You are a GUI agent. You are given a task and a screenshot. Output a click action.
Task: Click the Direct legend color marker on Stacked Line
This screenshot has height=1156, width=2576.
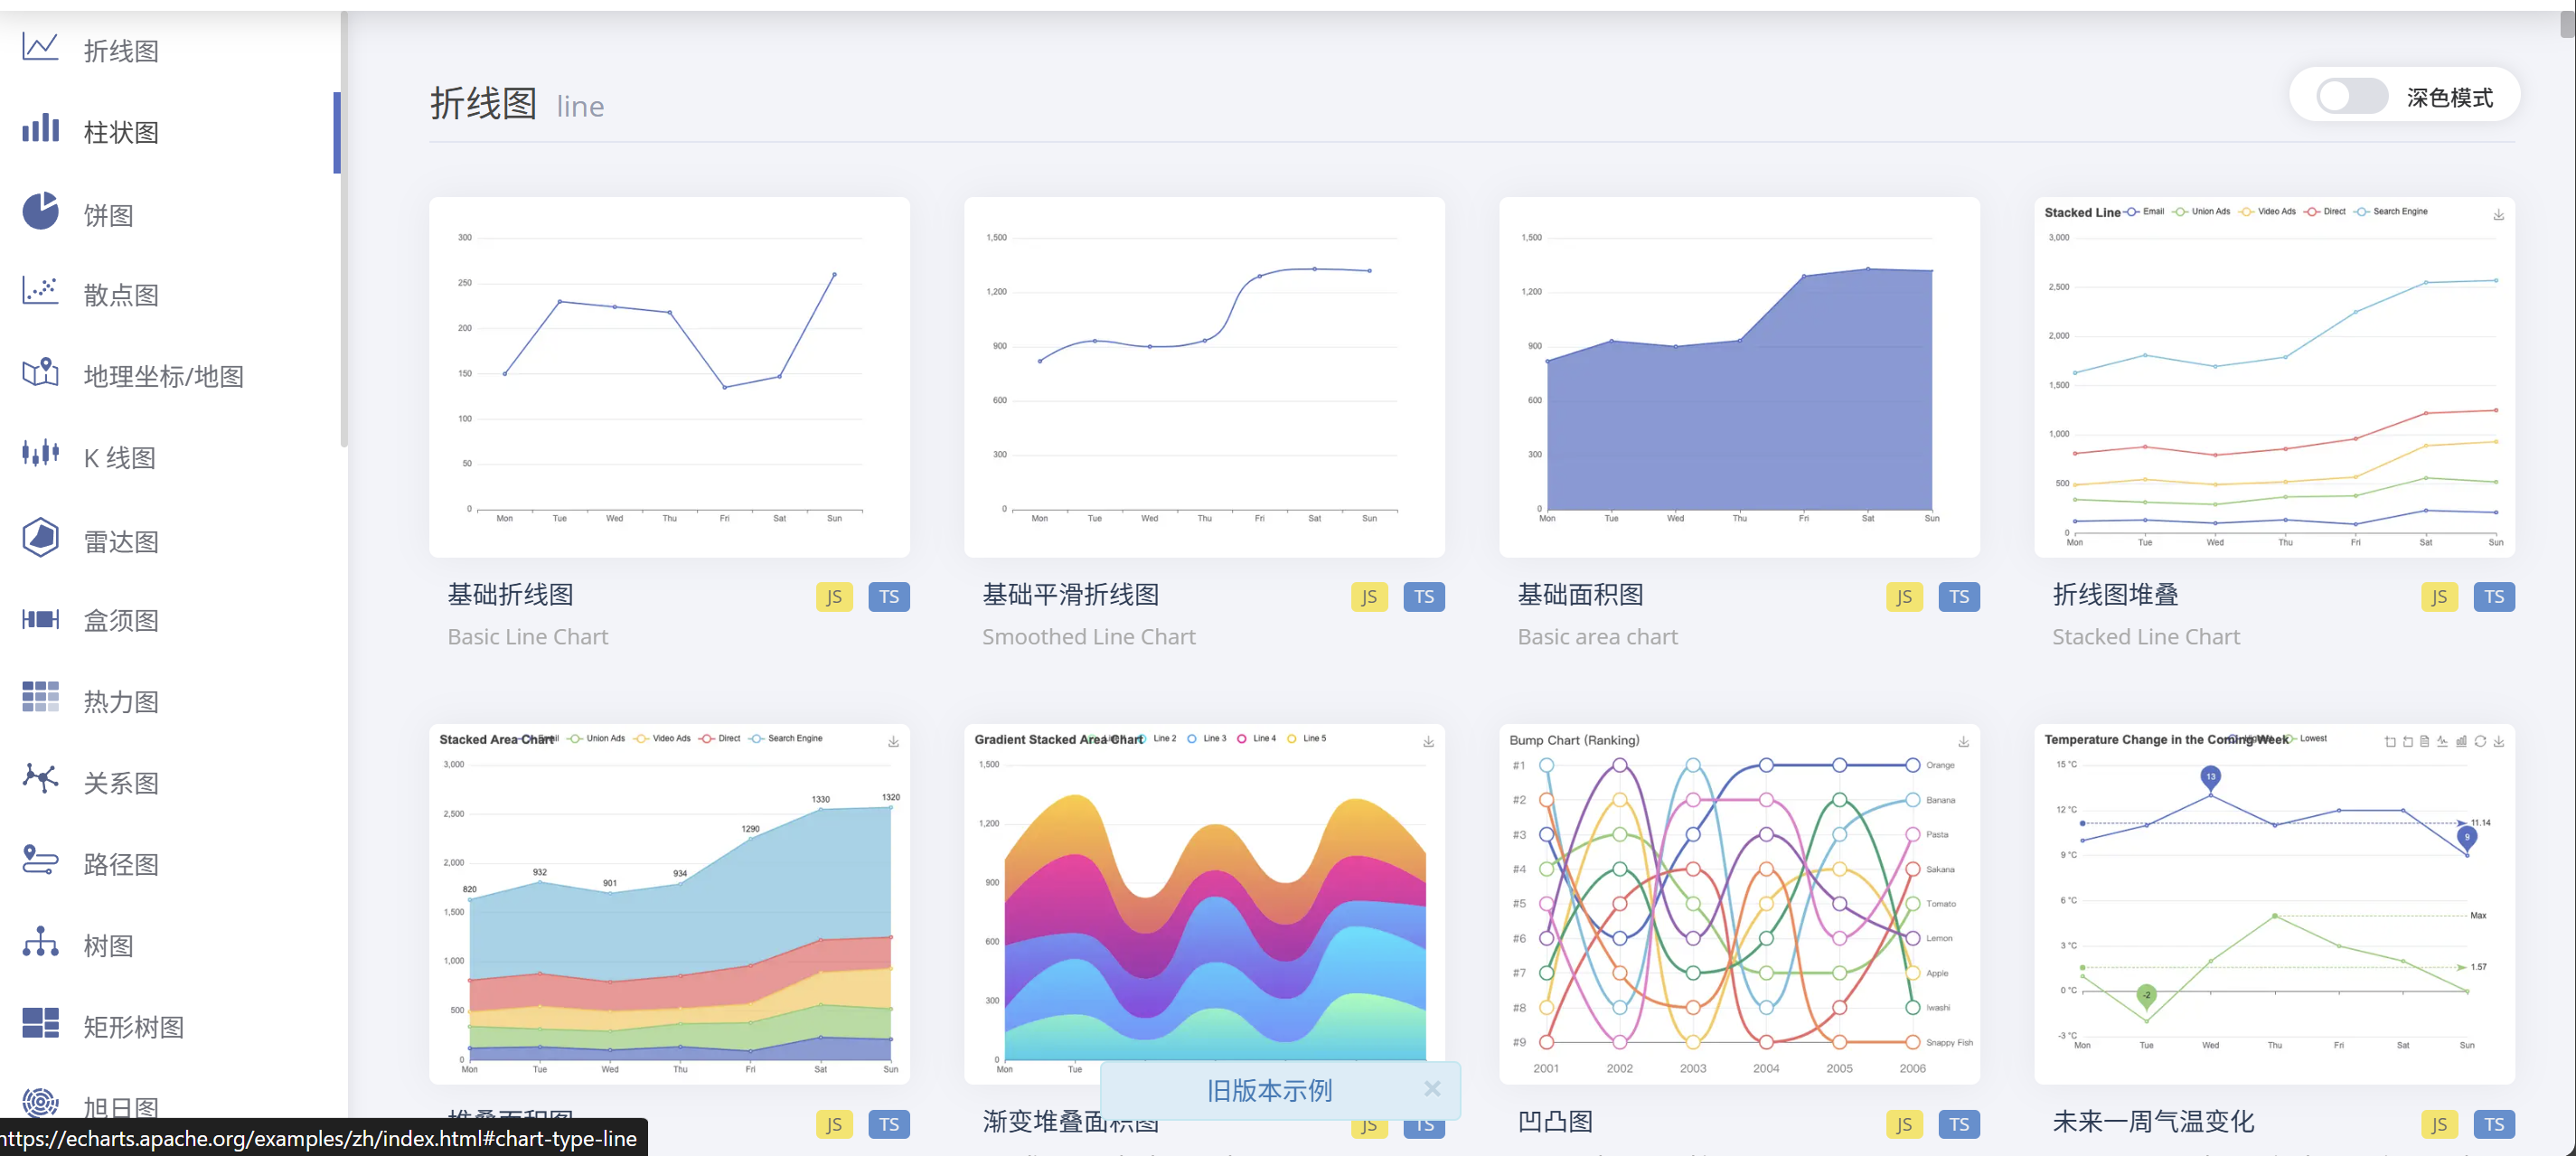point(2313,211)
